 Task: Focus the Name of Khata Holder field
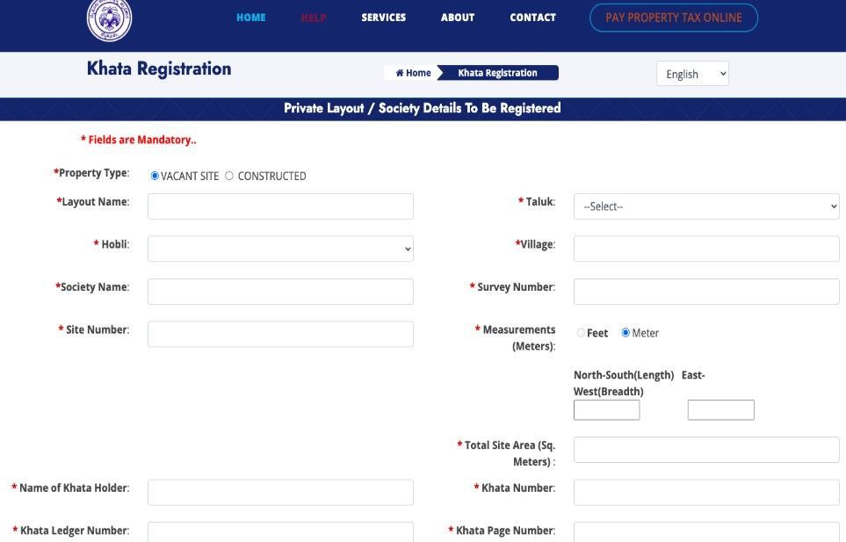(280, 492)
